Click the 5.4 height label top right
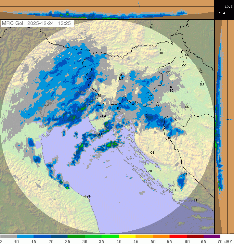The image size is (234, 244). [x=222, y=13]
